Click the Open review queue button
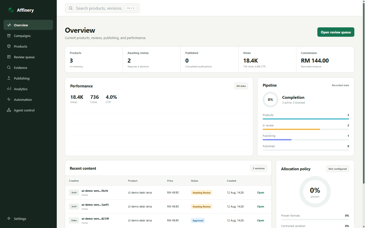 (336, 32)
